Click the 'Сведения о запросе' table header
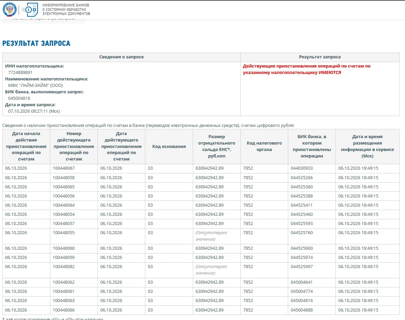The height and width of the screenshot is (320, 405). [122, 57]
